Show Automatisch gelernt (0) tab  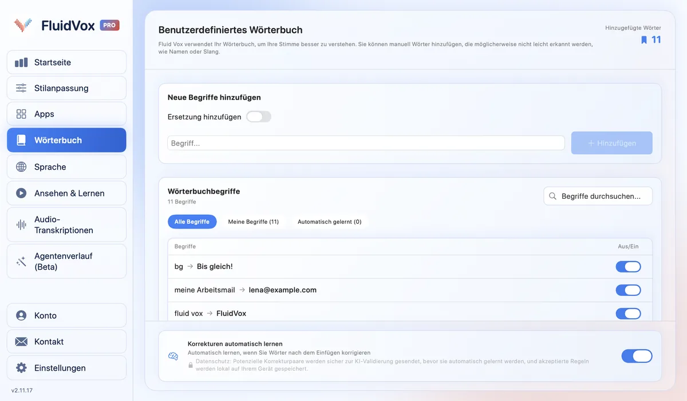329,222
